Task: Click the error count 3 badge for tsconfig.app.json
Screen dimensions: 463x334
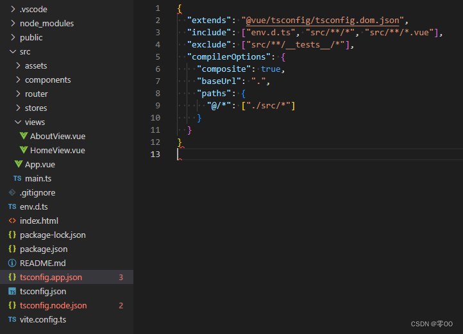Action: (121, 278)
